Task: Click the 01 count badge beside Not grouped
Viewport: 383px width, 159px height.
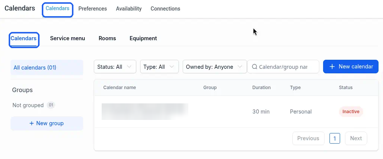Action: pos(51,105)
